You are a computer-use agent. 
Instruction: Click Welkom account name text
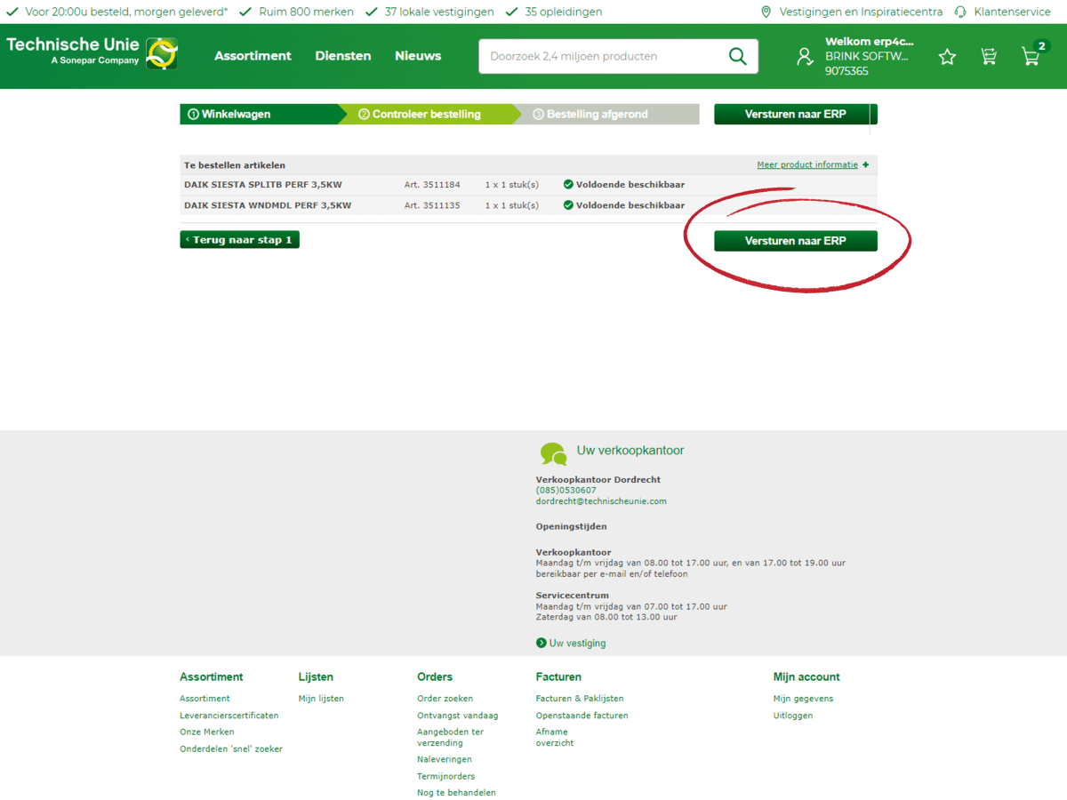[869, 42]
